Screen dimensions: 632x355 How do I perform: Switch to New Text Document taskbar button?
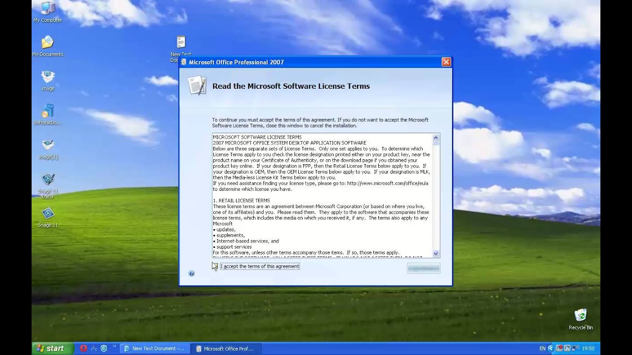(x=156, y=349)
